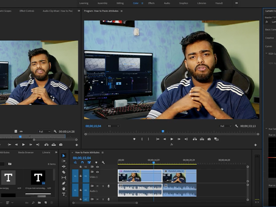Collapse Hue Saturation Curves section
The height and width of the screenshot is (207, 276).
click(x=266, y=129)
